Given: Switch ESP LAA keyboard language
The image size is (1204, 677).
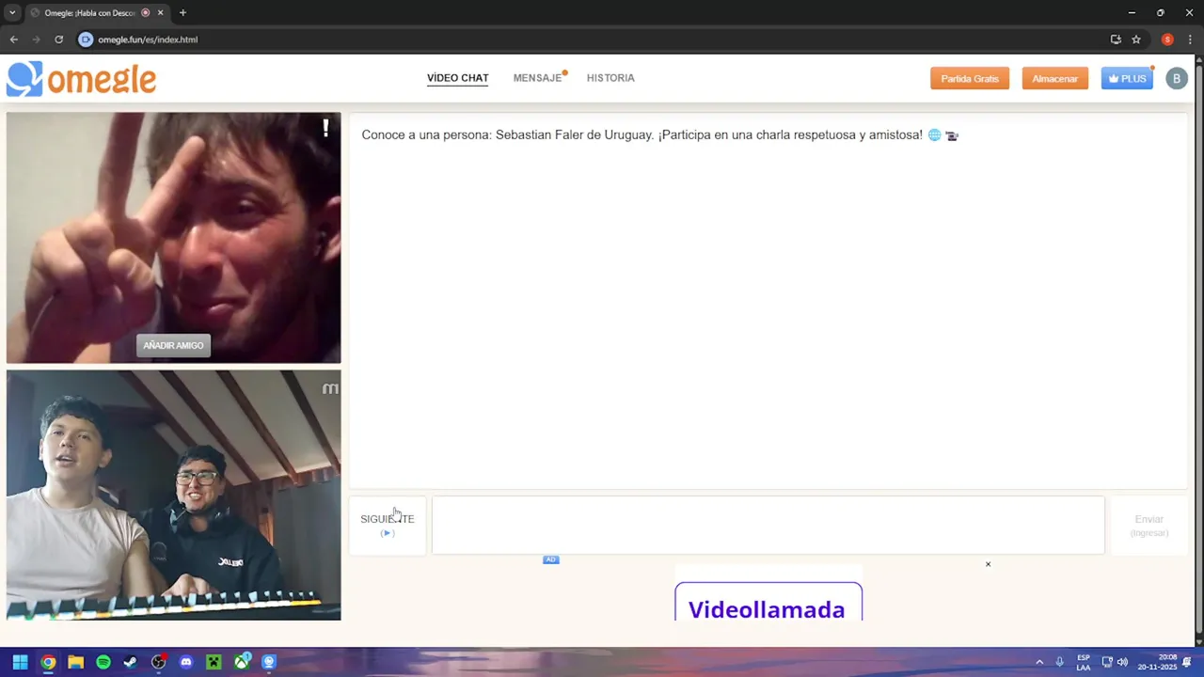Looking at the screenshot, I should [1084, 662].
